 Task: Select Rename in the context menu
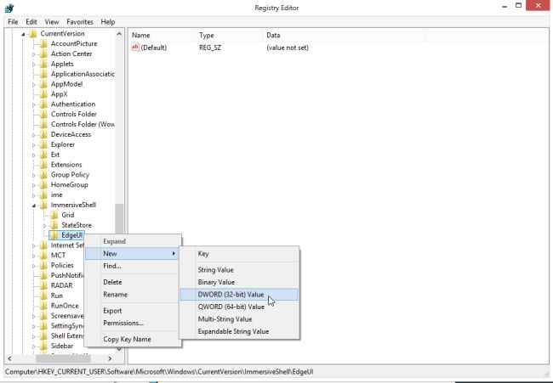133,295
